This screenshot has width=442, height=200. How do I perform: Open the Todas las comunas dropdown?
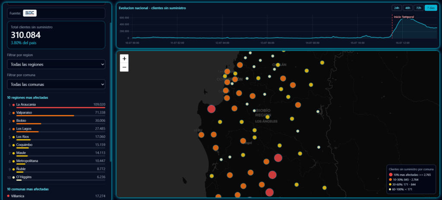click(56, 84)
